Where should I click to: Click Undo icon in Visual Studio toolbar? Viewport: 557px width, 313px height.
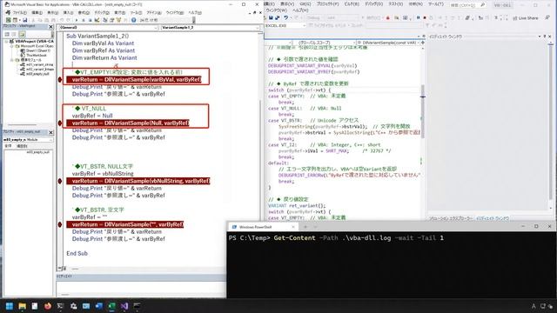point(285,17)
